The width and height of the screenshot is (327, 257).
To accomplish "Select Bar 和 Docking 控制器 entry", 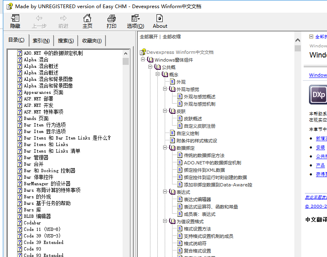I will 49,171.
